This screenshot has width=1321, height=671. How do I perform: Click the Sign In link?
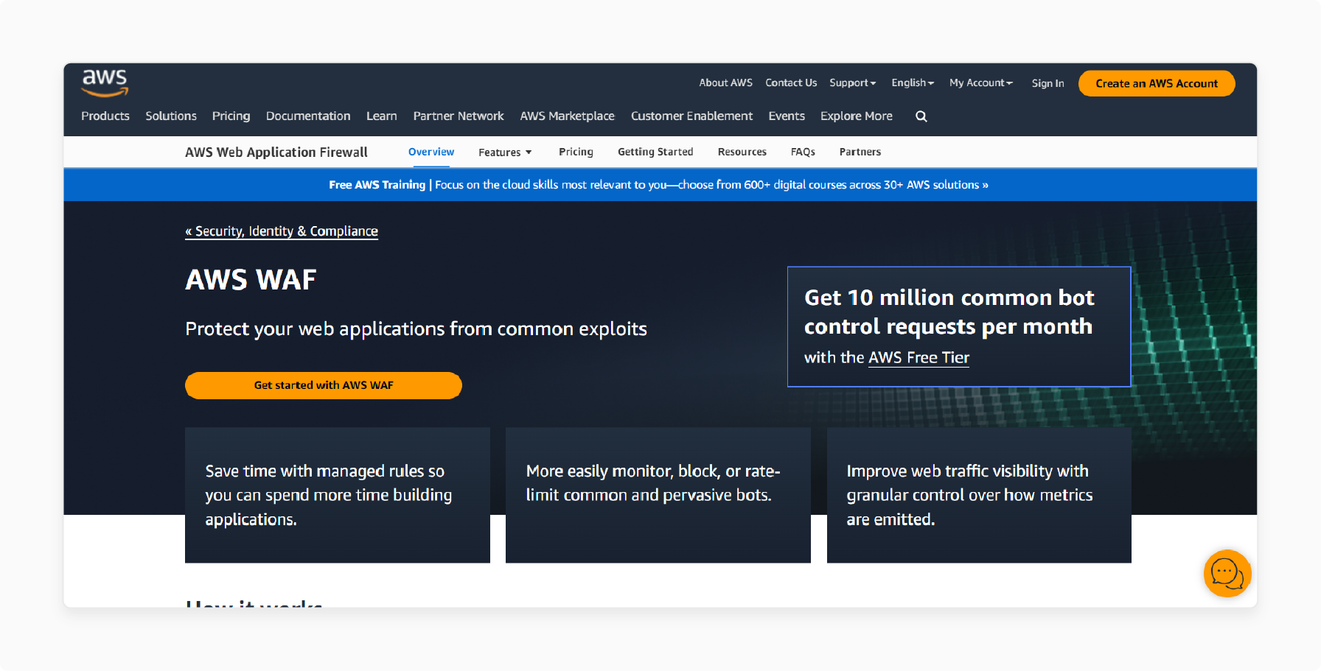point(1048,83)
